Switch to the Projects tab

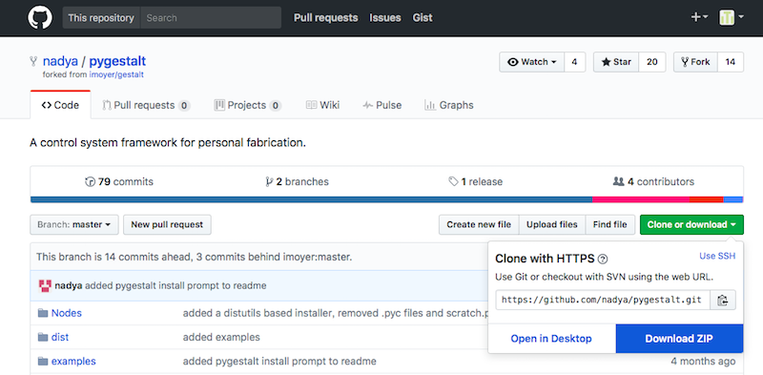[x=248, y=105]
